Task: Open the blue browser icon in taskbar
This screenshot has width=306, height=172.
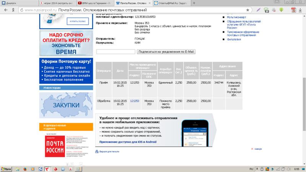Action: point(40,169)
